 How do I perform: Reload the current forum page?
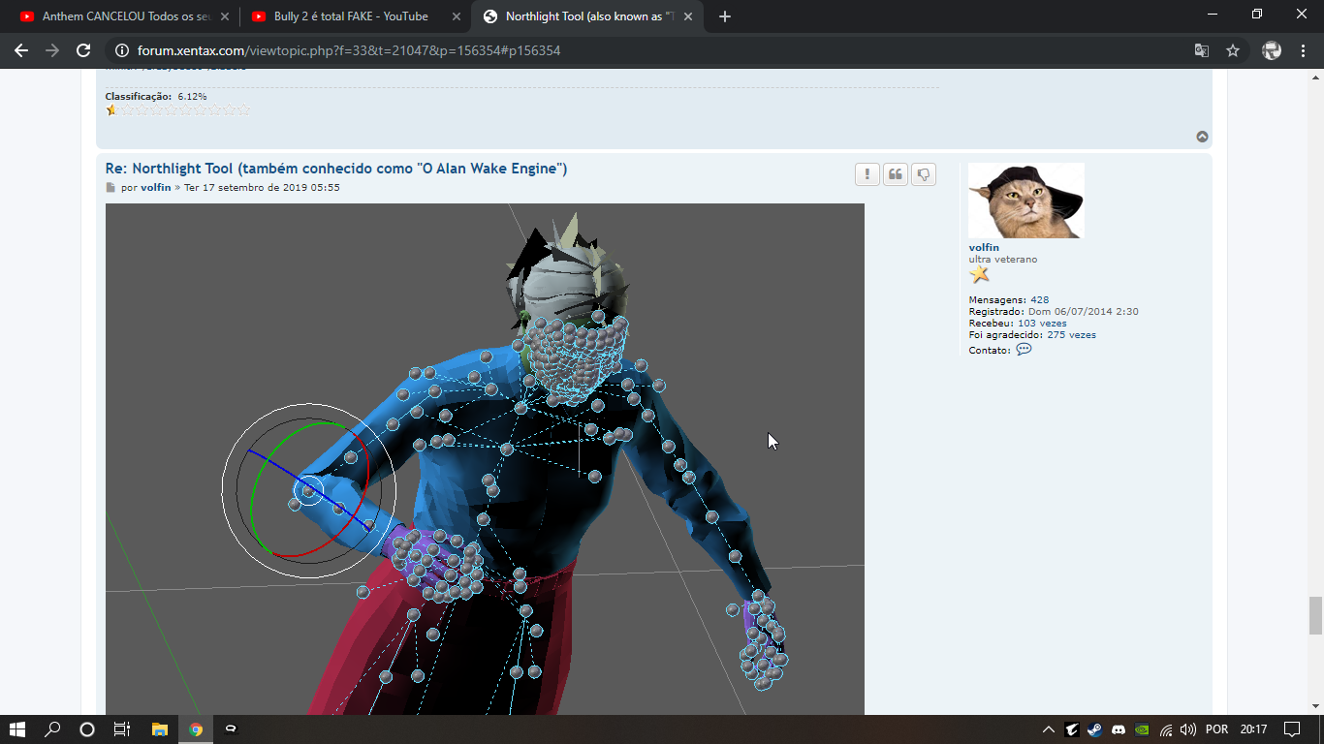coord(83,50)
